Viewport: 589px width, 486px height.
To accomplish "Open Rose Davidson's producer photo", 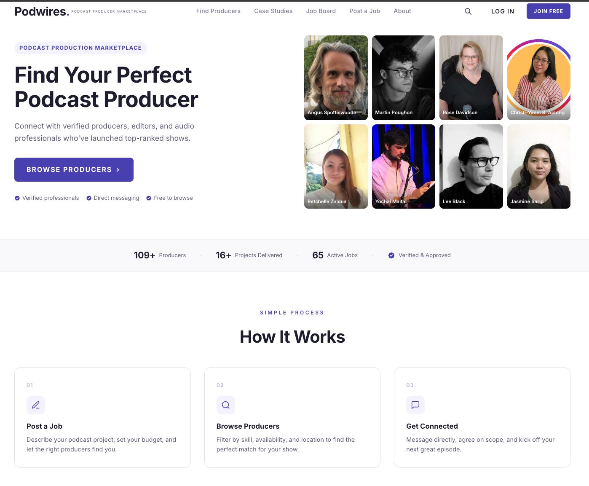I will [471, 78].
